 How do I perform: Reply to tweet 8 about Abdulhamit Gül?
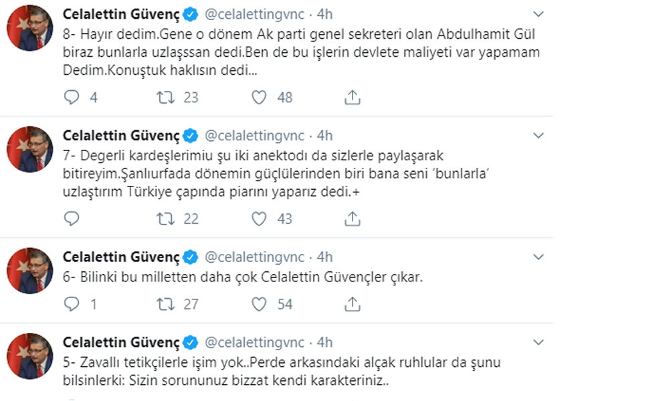click(x=72, y=98)
